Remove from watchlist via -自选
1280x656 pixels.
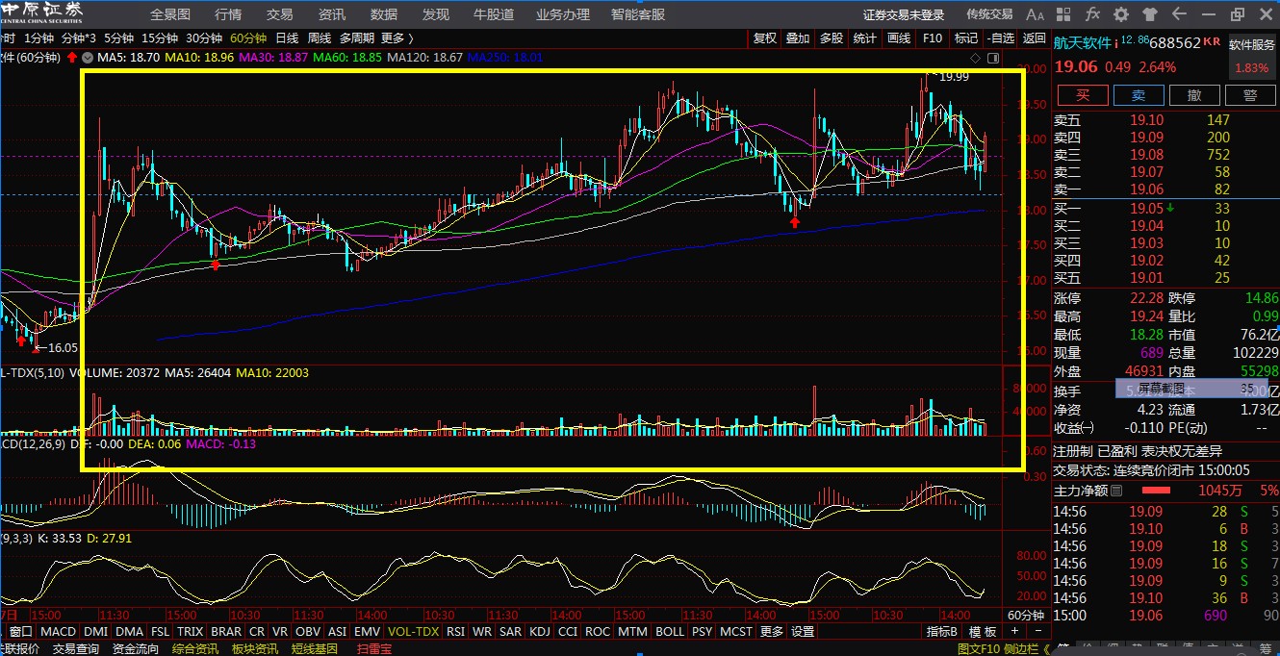pos(1000,38)
